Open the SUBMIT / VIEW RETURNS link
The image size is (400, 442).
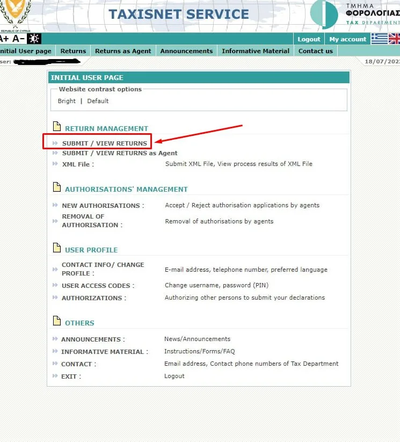[104, 143]
